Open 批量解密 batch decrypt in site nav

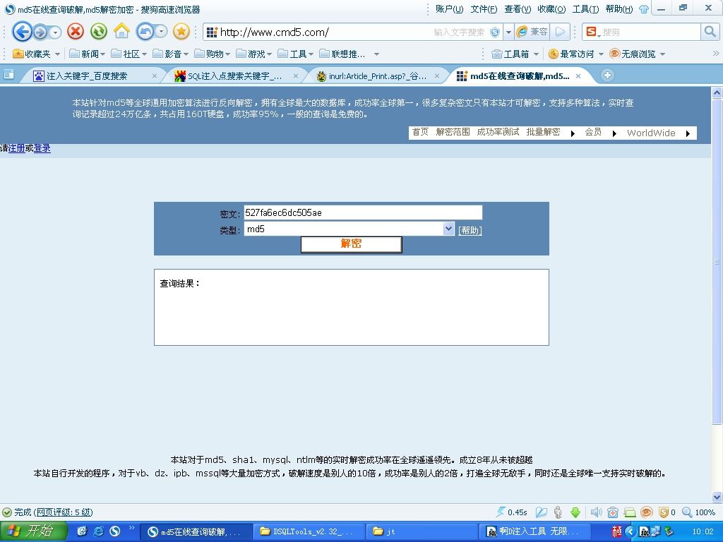tap(543, 132)
